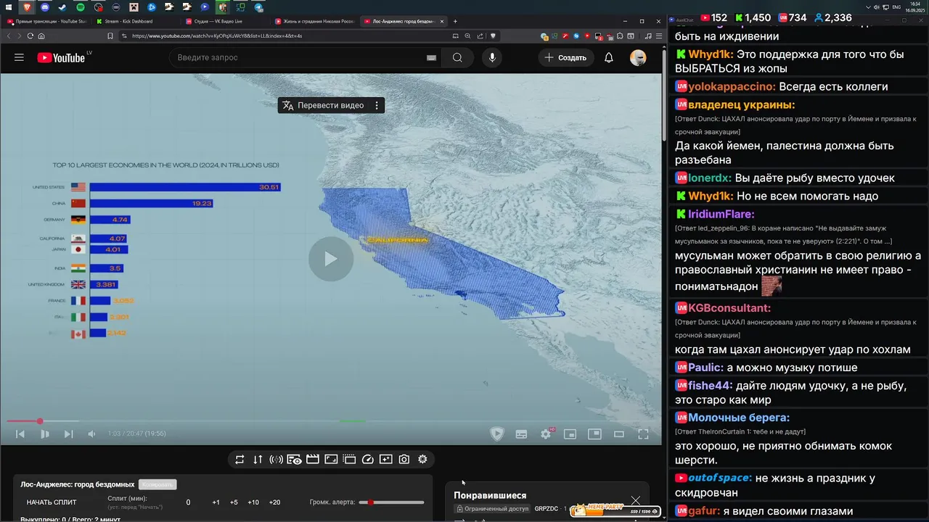Add +1 minute to split
This screenshot has width=929, height=522.
pos(216,502)
